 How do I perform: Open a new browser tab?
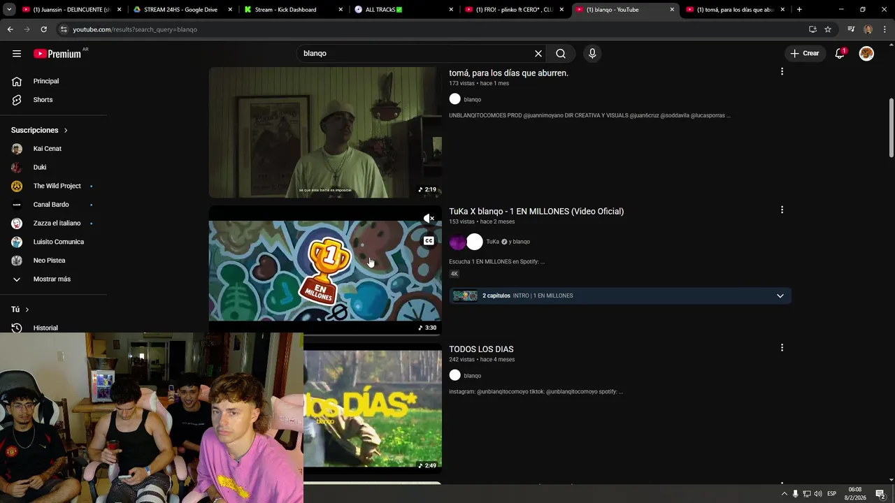coord(799,10)
